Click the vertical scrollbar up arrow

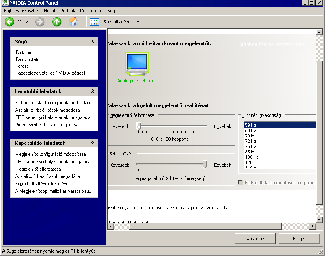tap(319, 32)
